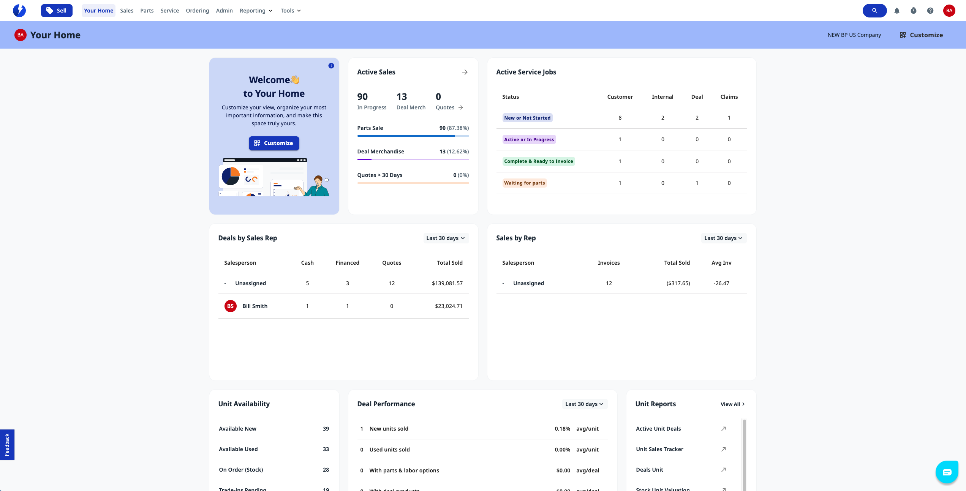Open the Unit Sales Tracker report
Image resolution: width=966 pixels, height=491 pixels.
coord(659,449)
